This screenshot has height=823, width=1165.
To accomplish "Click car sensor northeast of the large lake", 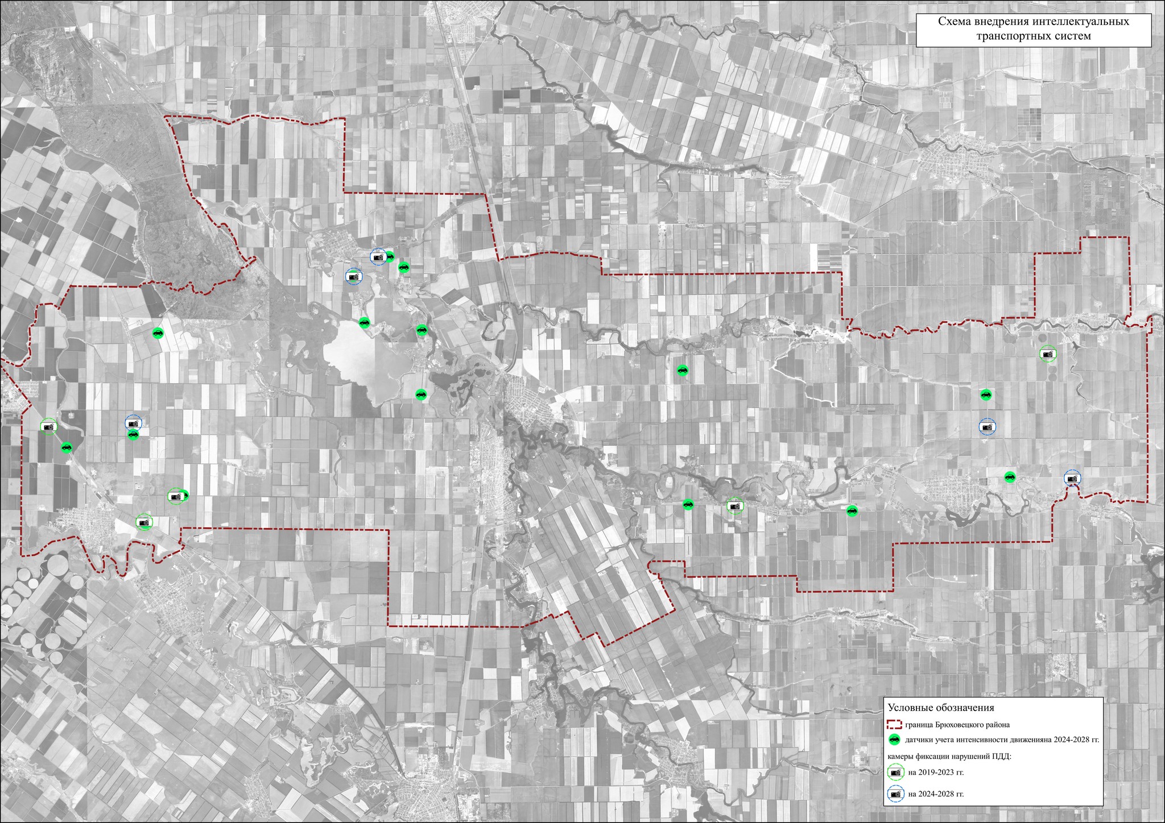I will 422,329.
